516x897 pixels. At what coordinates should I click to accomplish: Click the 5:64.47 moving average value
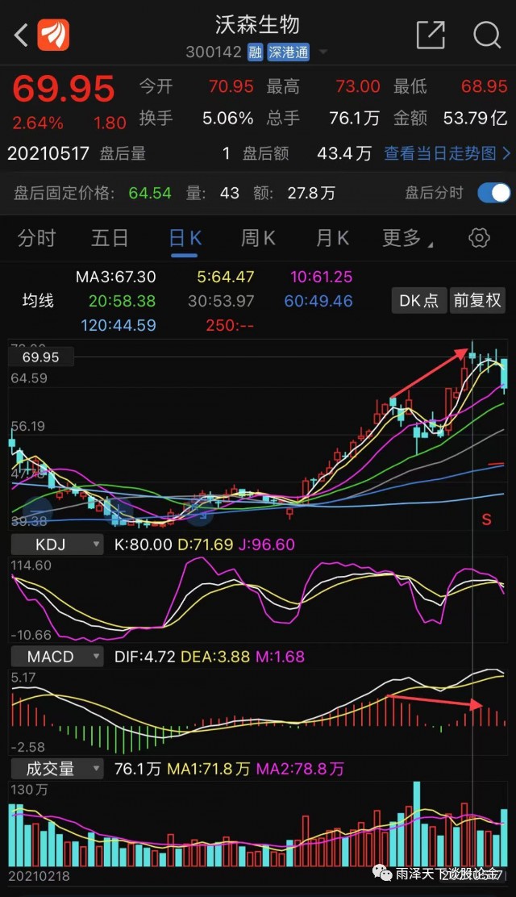tap(226, 277)
